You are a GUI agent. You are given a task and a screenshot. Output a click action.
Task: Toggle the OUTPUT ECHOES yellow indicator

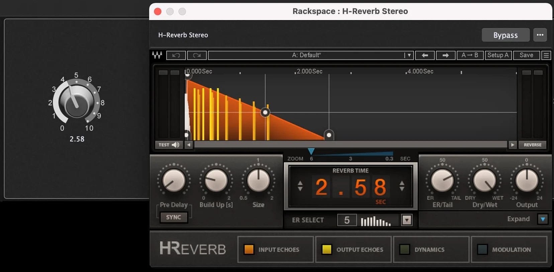click(327, 250)
